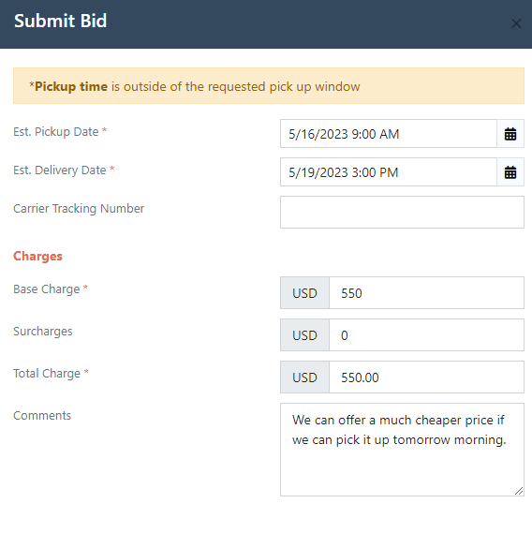Click the Est. Delivery Date label
The height and width of the screenshot is (533, 532).
point(64,170)
